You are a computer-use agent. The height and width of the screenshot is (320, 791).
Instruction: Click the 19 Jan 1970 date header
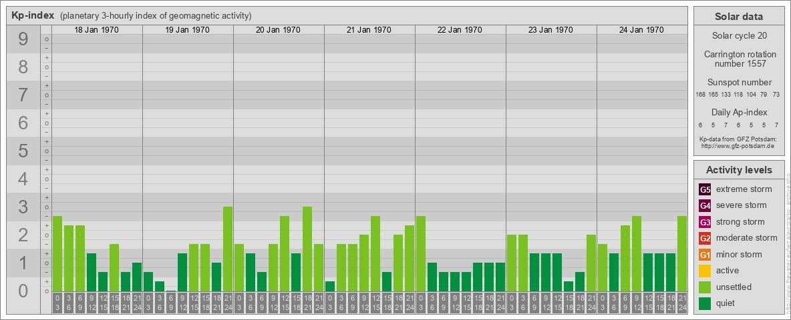[x=188, y=30]
